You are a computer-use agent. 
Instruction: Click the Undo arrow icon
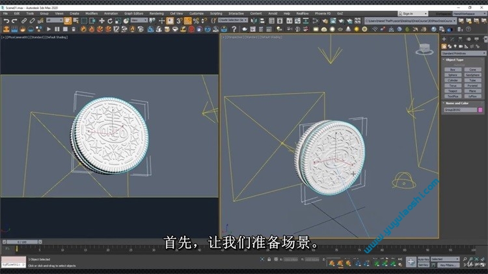click(x=7, y=21)
